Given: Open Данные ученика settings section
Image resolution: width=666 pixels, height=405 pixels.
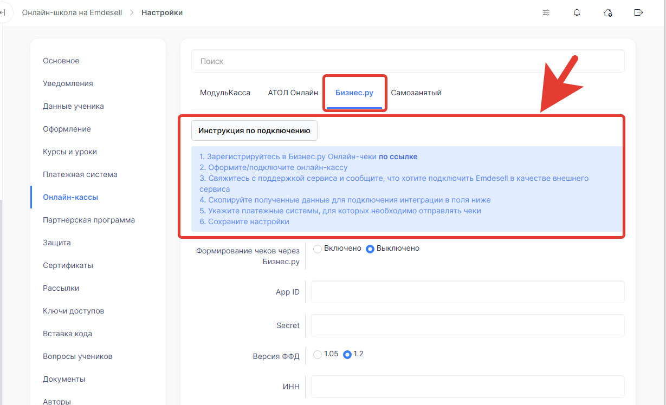Looking at the screenshot, I should click(x=73, y=106).
